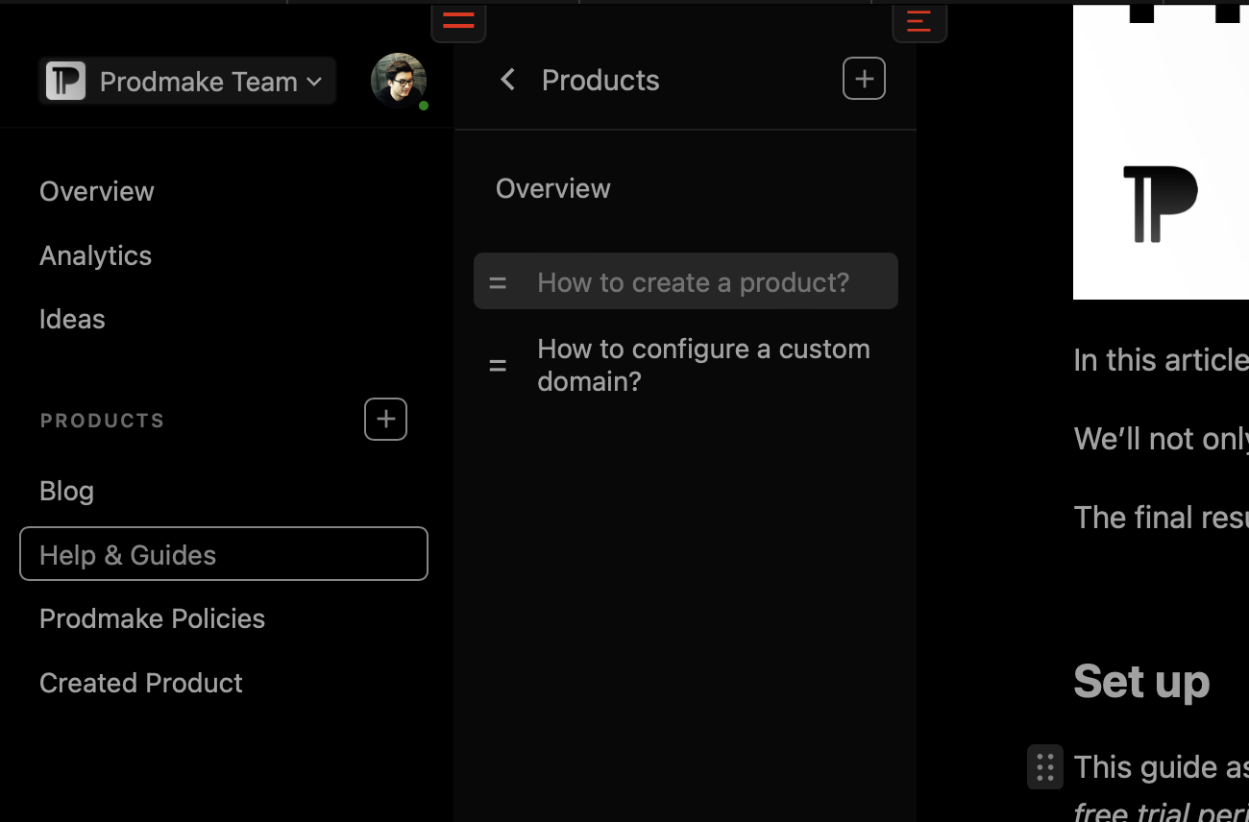Screen dimensions: 1249x822
Task: Add a product using the PRODUCTS section plus button
Action: point(385,420)
